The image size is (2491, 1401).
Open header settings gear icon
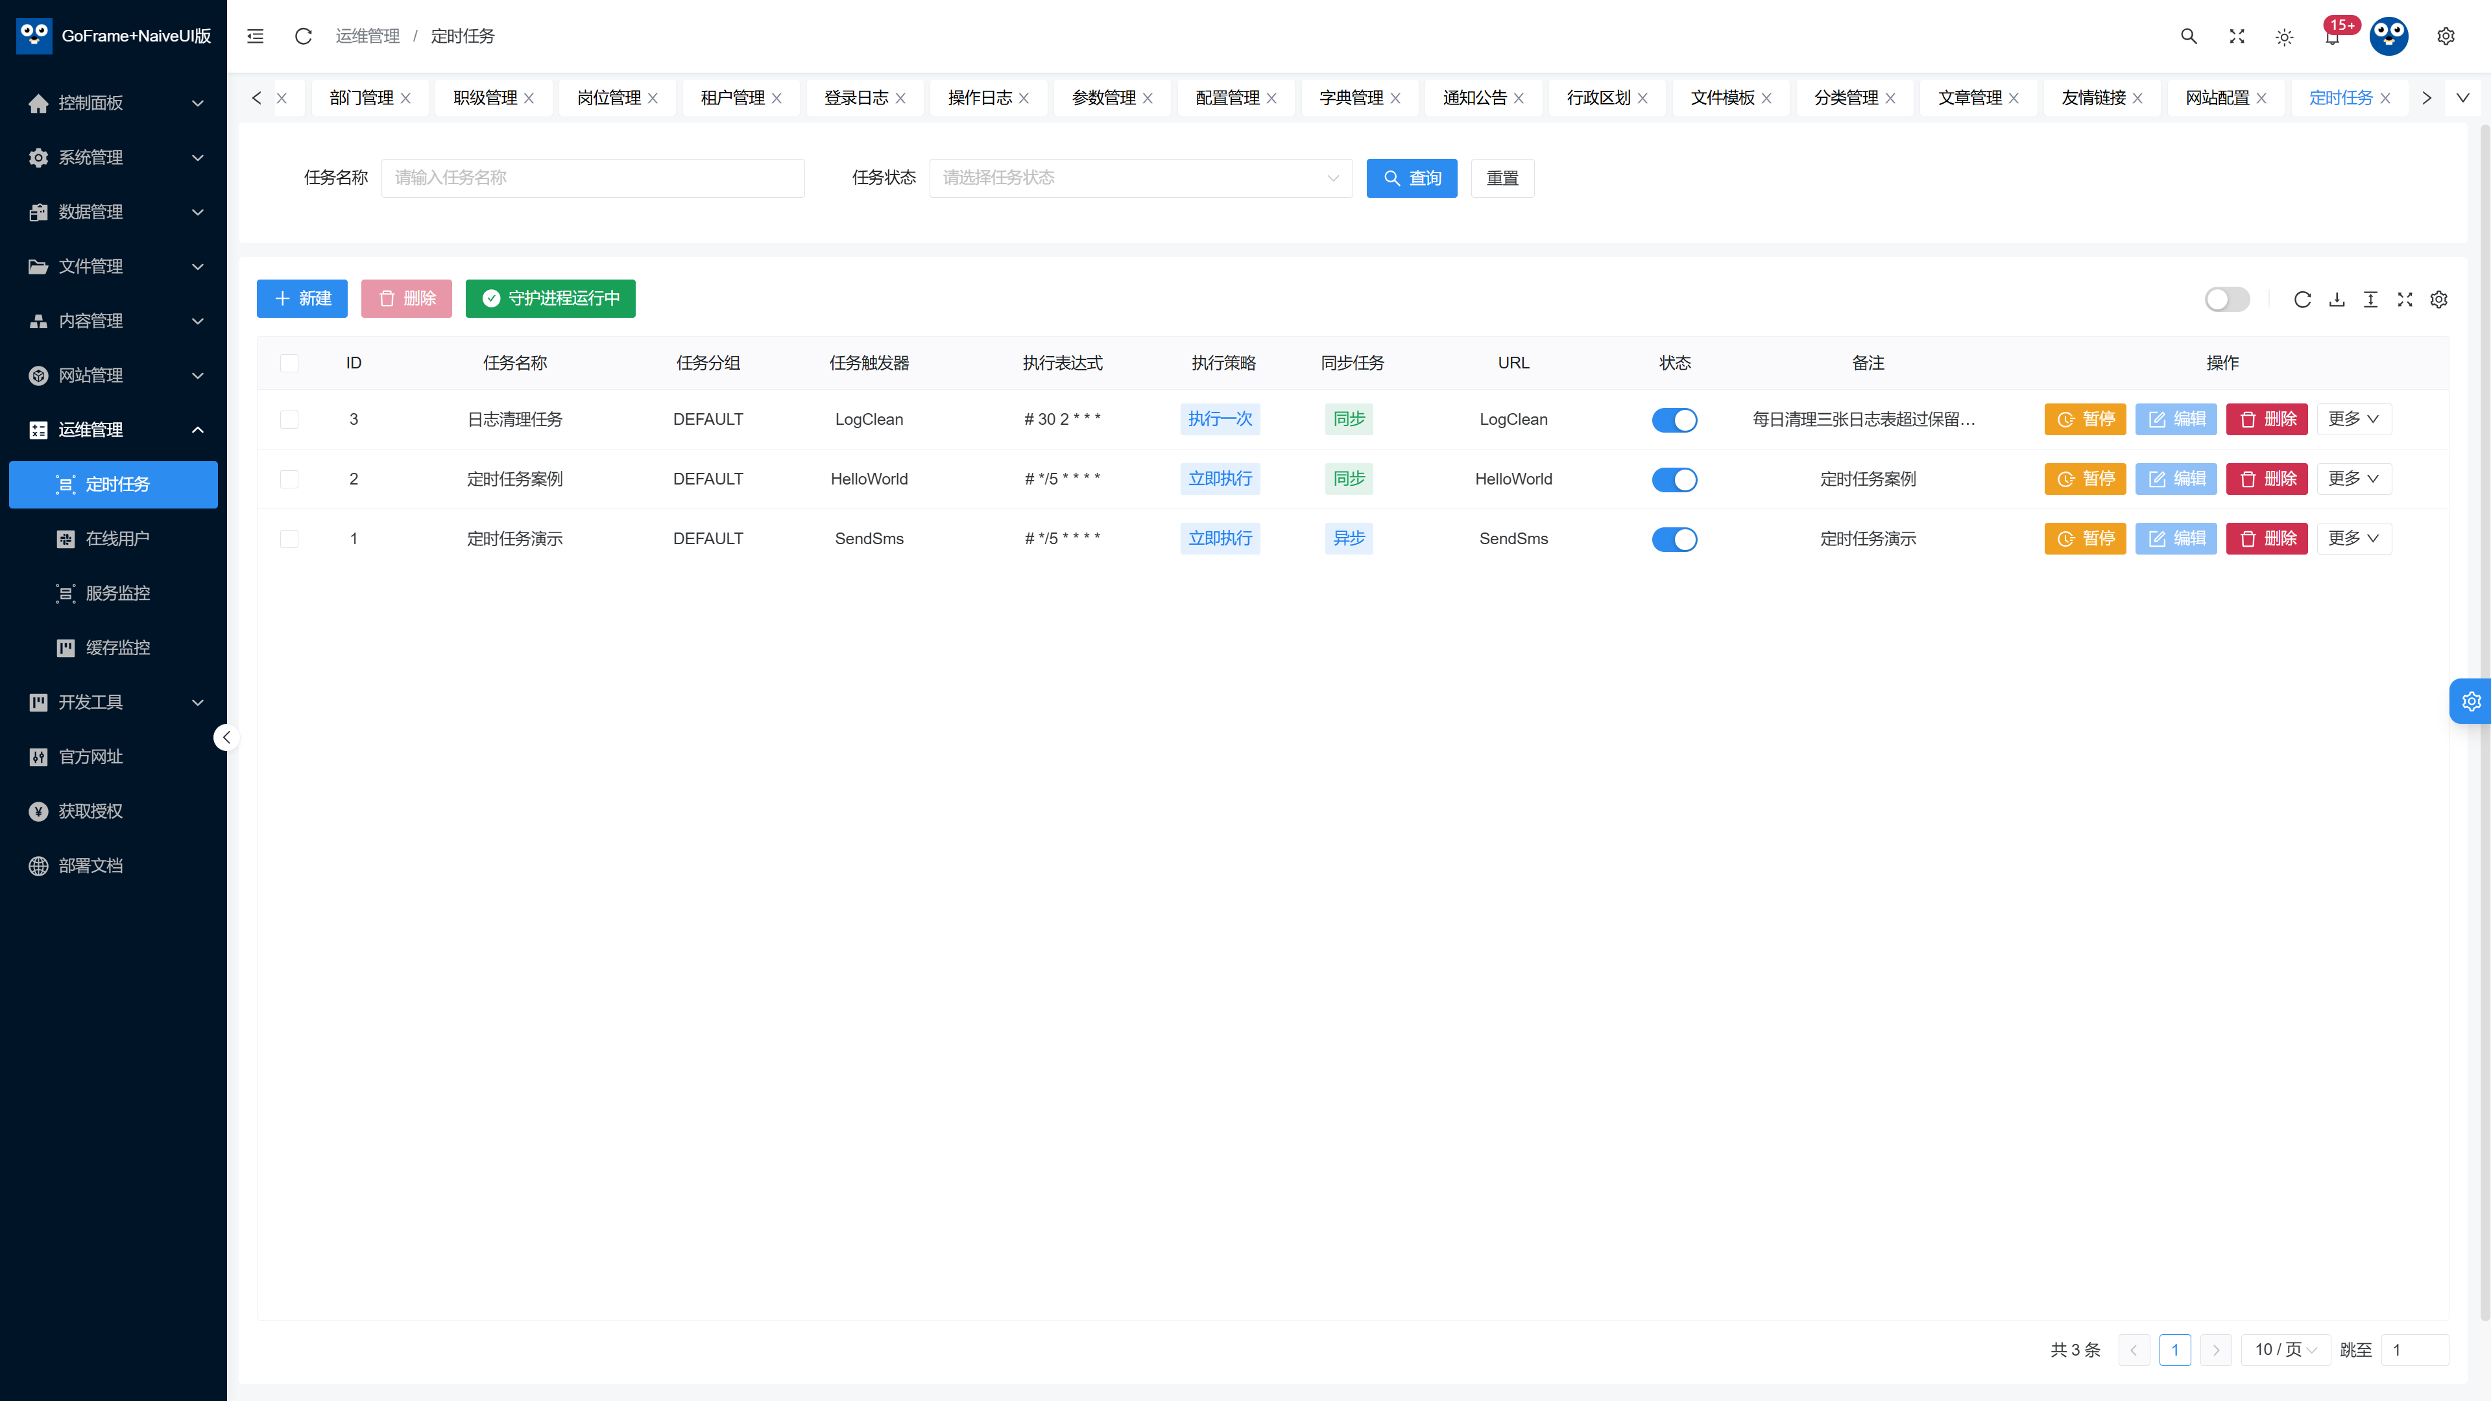click(x=2446, y=36)
